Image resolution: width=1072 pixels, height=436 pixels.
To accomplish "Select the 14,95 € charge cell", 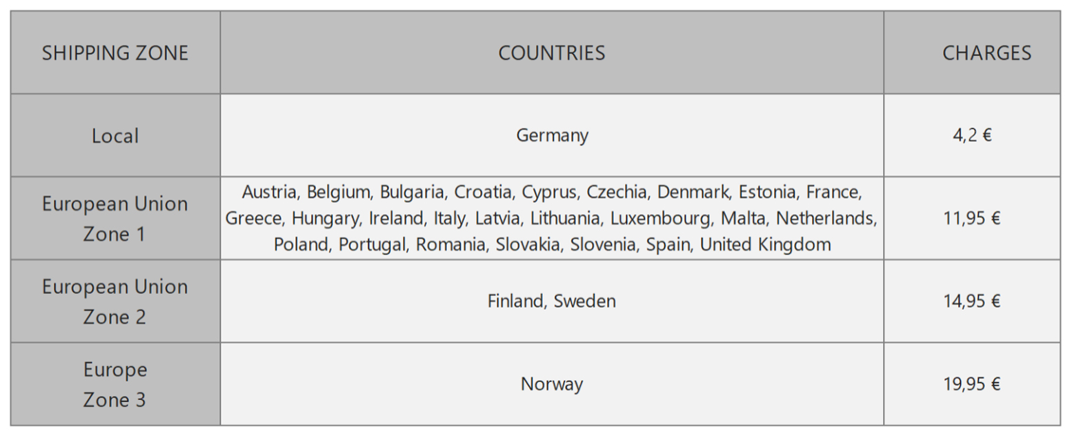I will point(972,301).
